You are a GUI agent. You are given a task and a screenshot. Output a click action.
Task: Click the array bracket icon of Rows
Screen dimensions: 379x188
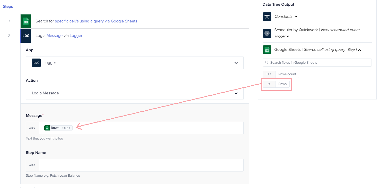coord(269,84)
